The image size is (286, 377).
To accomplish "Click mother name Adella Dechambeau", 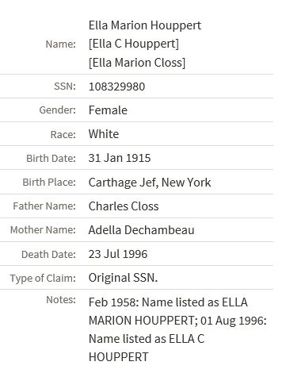I will (x=142, y=230).
